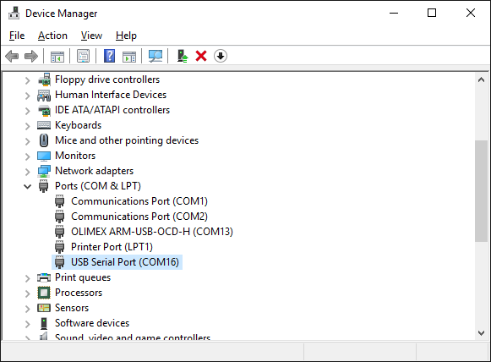Screen dimensions: 491x362
Task: Open Properties via the toolbar icon
Action: pos(84,57)
